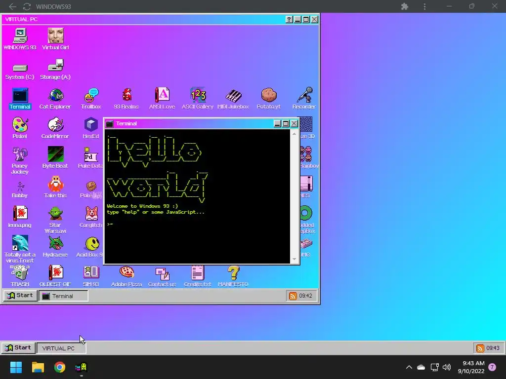506x379 pixels.
Task: Open OLDEST GIF file
Action: click(55, 276)
